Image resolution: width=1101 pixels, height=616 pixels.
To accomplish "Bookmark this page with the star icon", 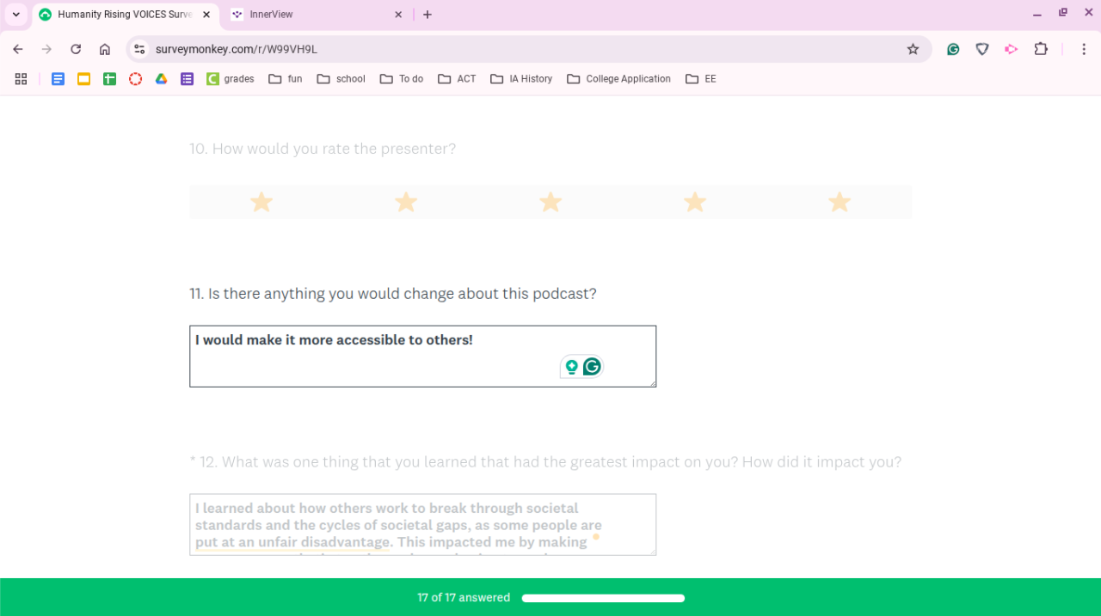I will pos(913,50).
